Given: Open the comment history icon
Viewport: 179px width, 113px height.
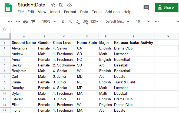Looking at the screenshot, I should click(x=146, y=8).
